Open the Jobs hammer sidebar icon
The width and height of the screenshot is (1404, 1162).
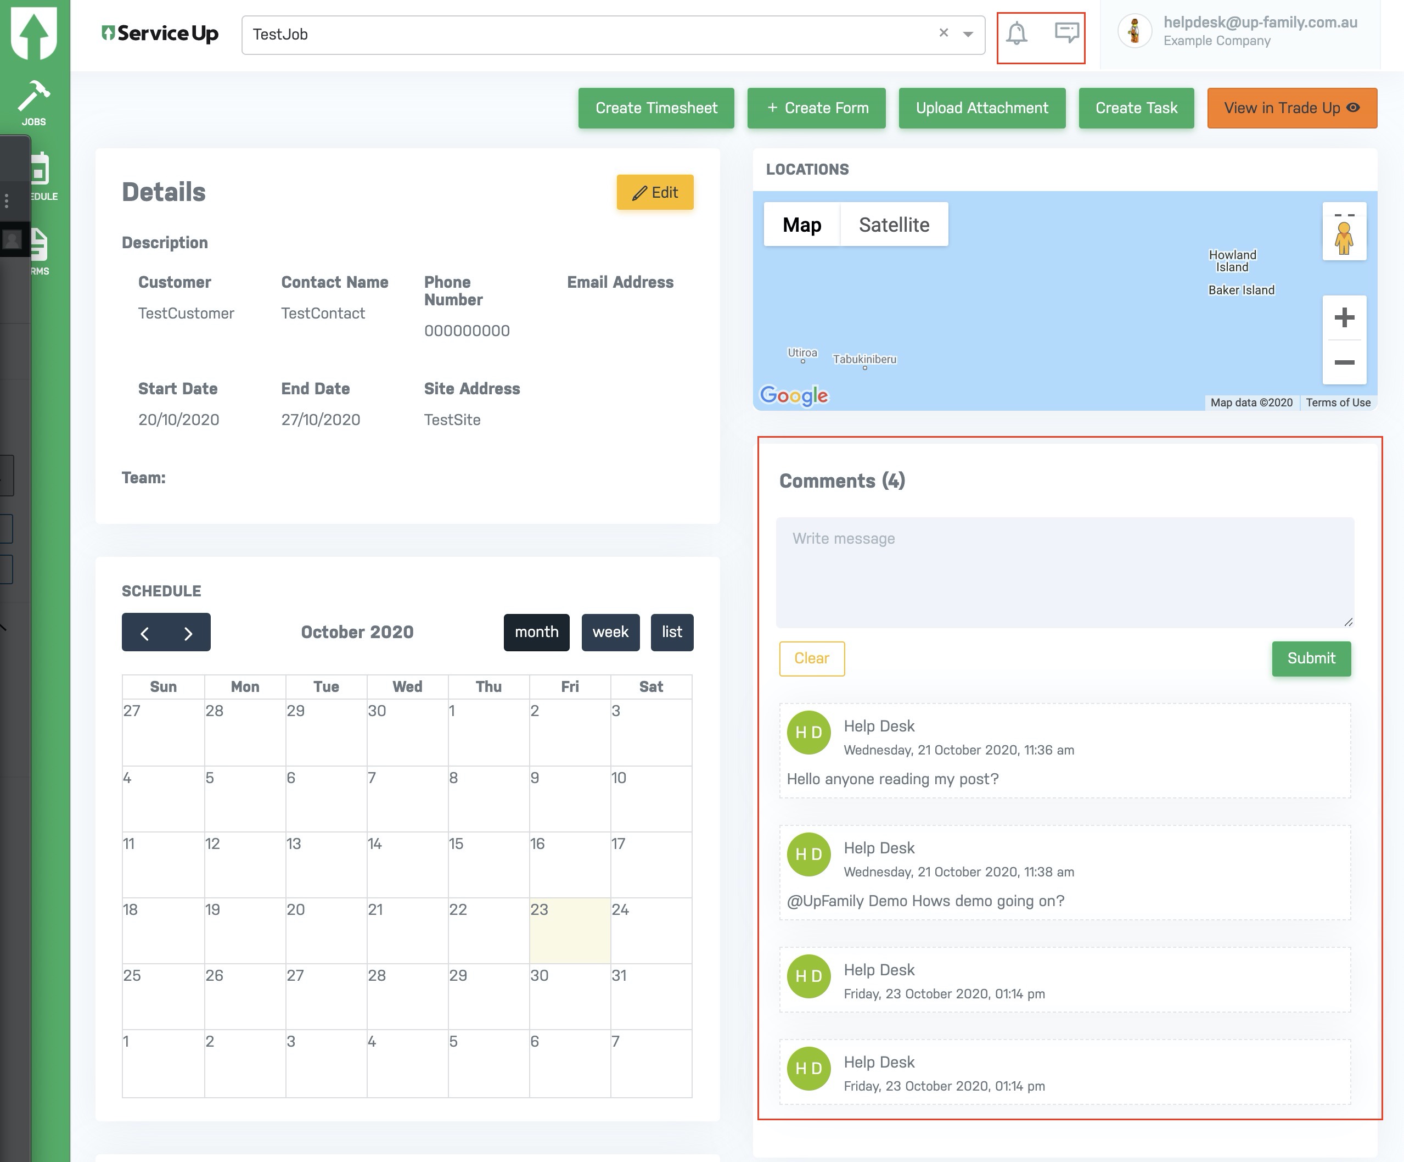[33, 102]
